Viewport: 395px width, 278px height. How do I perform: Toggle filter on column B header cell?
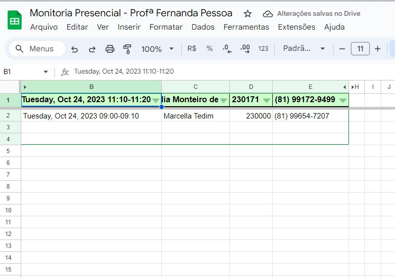pyautogui.click(x=156, y=100)
